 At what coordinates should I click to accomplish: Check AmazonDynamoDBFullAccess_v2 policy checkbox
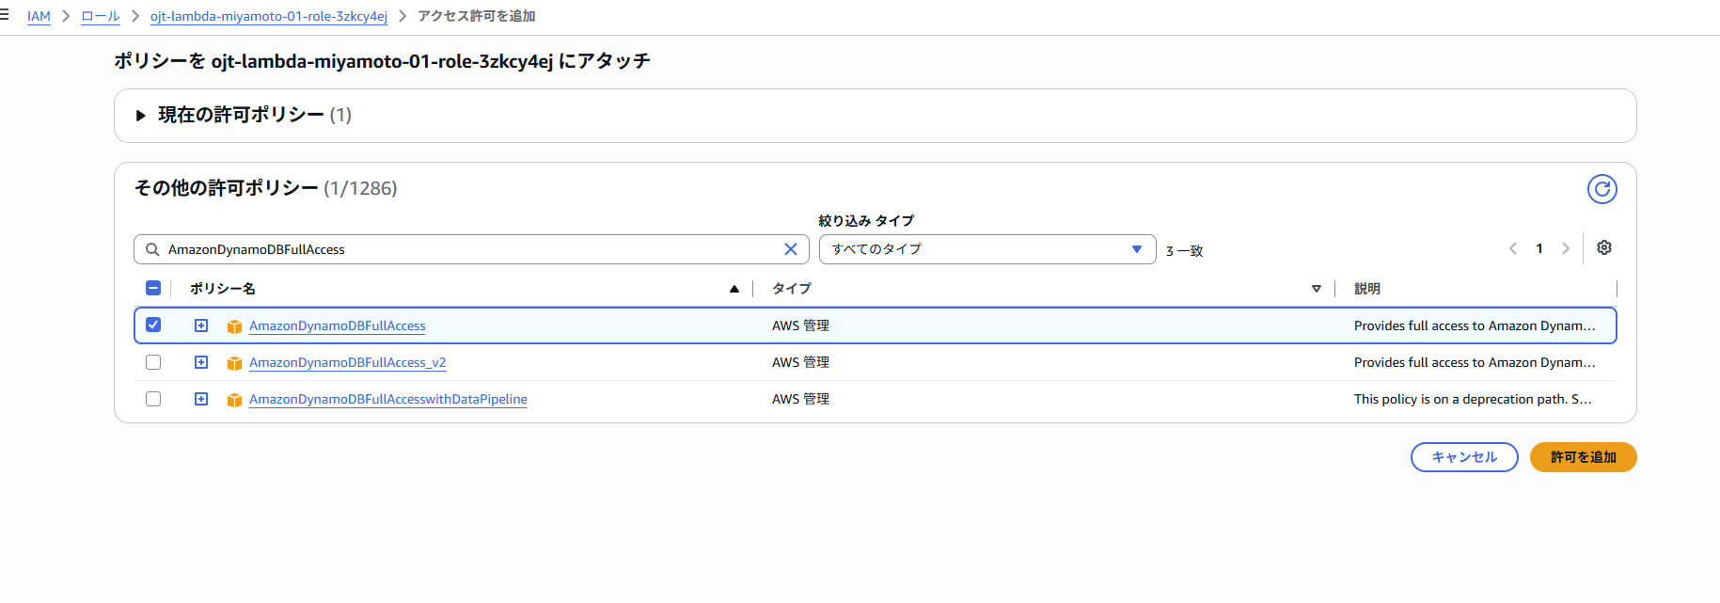click(x=153, y=362)
